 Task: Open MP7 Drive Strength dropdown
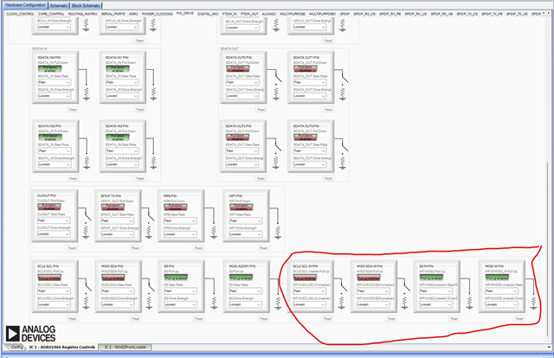tap(246, 234)
